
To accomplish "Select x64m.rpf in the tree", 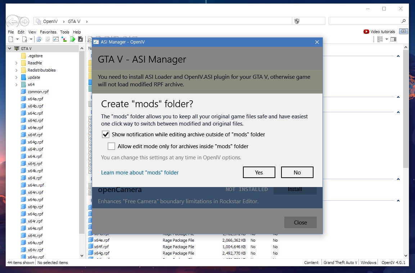I will point(36,185).
